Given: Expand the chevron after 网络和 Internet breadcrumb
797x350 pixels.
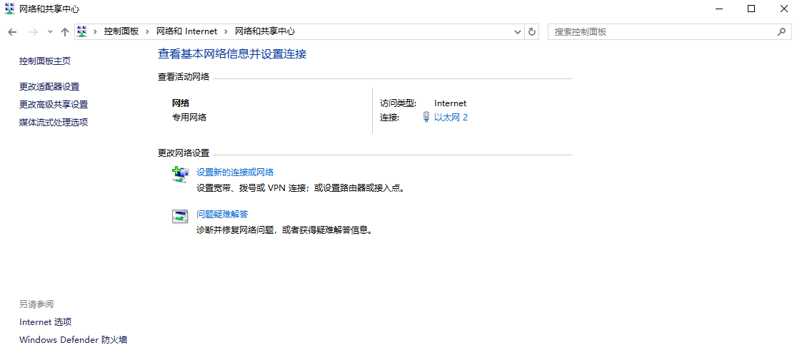Looking at the screenshot, I should 226,32.
